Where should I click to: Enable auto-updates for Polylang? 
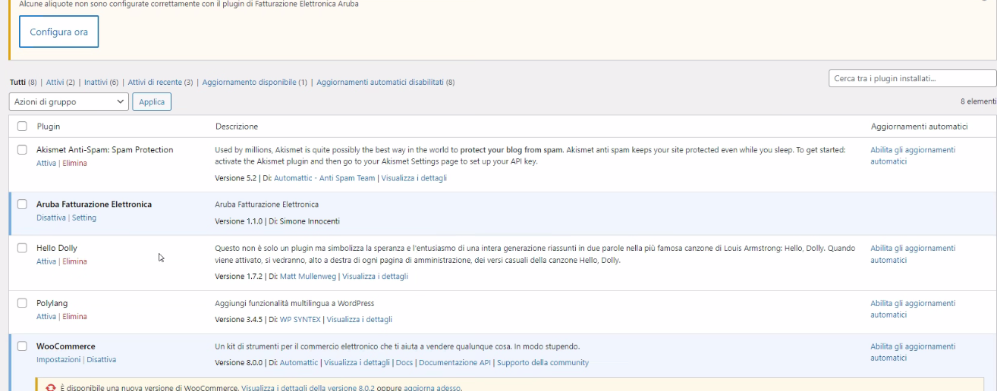point(913,309)
